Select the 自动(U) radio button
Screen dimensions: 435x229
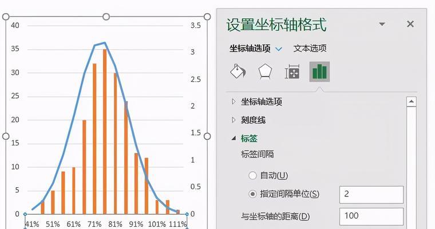click(252, 175)
